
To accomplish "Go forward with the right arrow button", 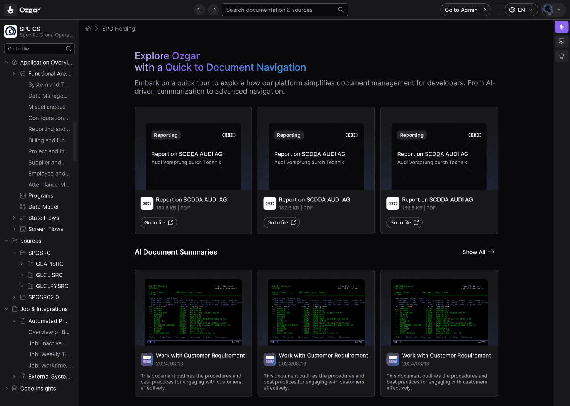I will pos(213,10).
